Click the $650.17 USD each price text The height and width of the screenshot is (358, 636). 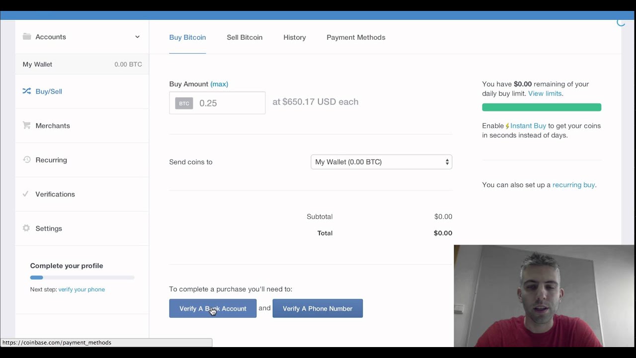click(x=315, y=102)
